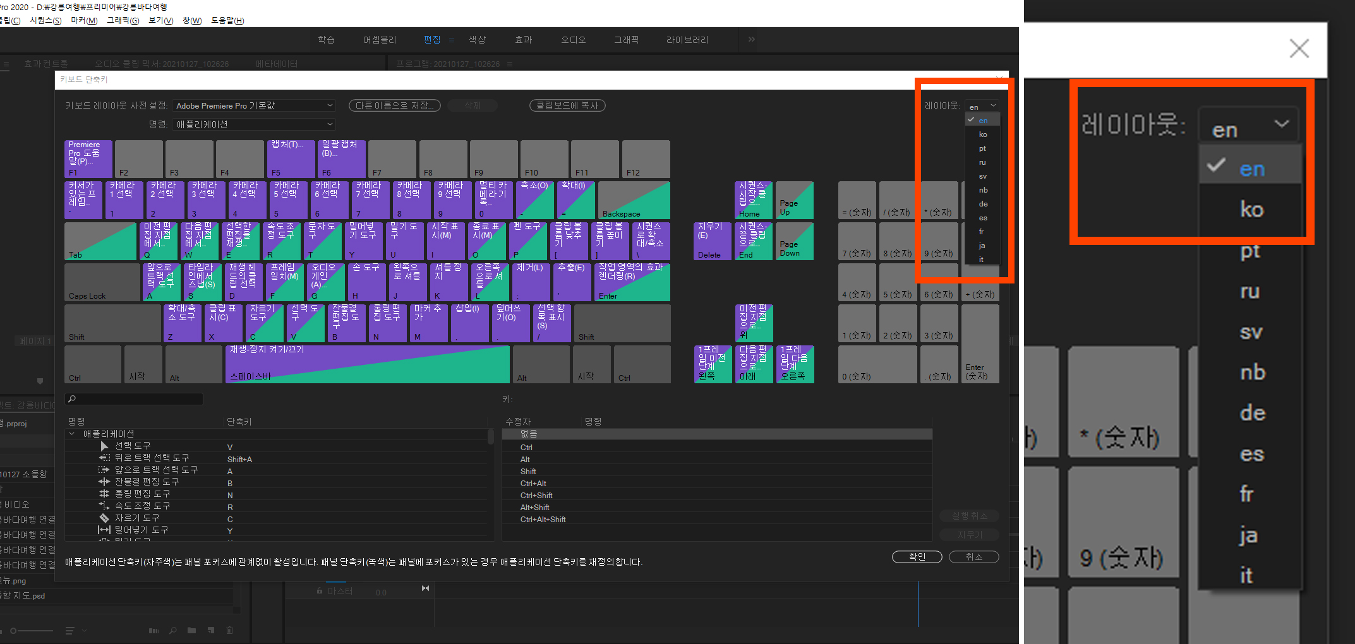Switch to the 색상 workspace tab
The height and width of the screenshot is (644, 1355).
coord(478,40)
